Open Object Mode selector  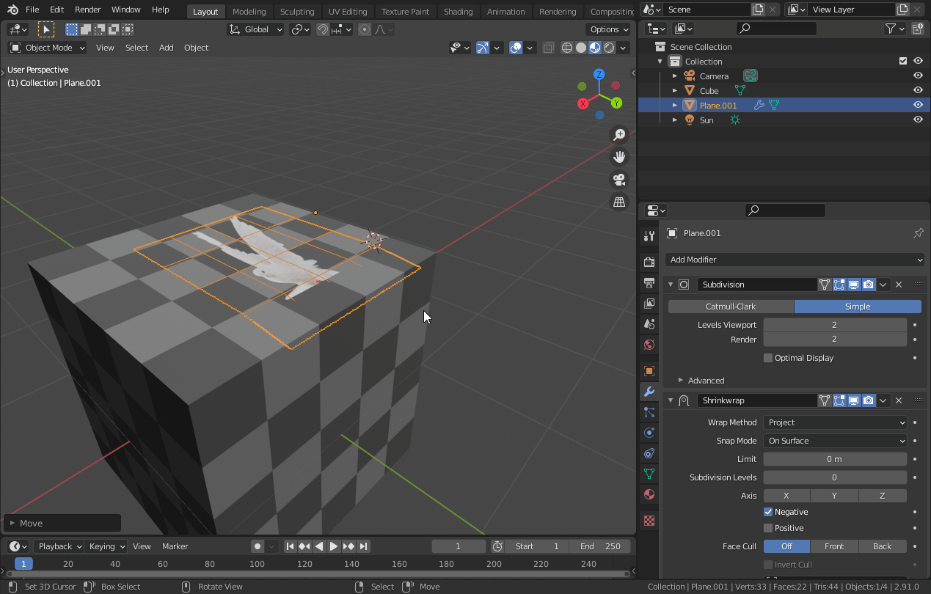tap(47, 48)
